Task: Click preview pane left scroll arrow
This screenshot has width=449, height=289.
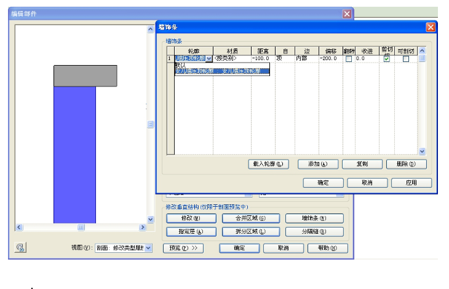Action: coord(19,227)
